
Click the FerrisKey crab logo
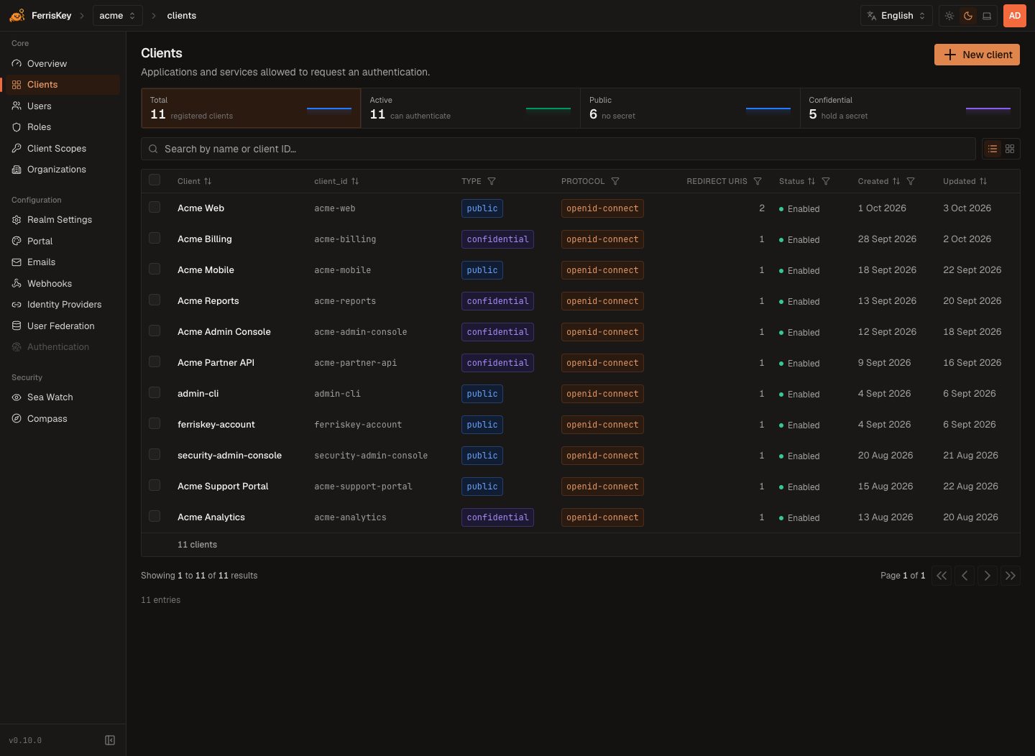click(x=17, y=15)
